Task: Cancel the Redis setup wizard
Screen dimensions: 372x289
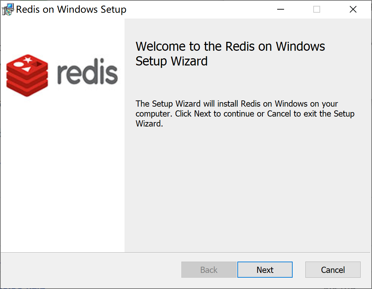Action: pyautogui.click(x=332, y=270)
